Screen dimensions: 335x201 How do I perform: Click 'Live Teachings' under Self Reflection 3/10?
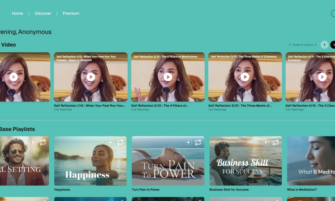pyautogui.click(x=217, y=110)
